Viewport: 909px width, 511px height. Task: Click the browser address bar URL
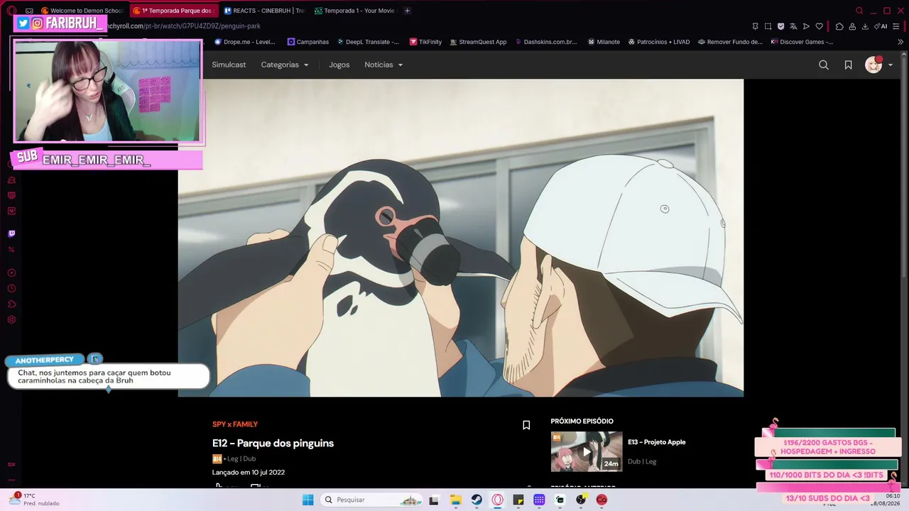click(185, 26)
